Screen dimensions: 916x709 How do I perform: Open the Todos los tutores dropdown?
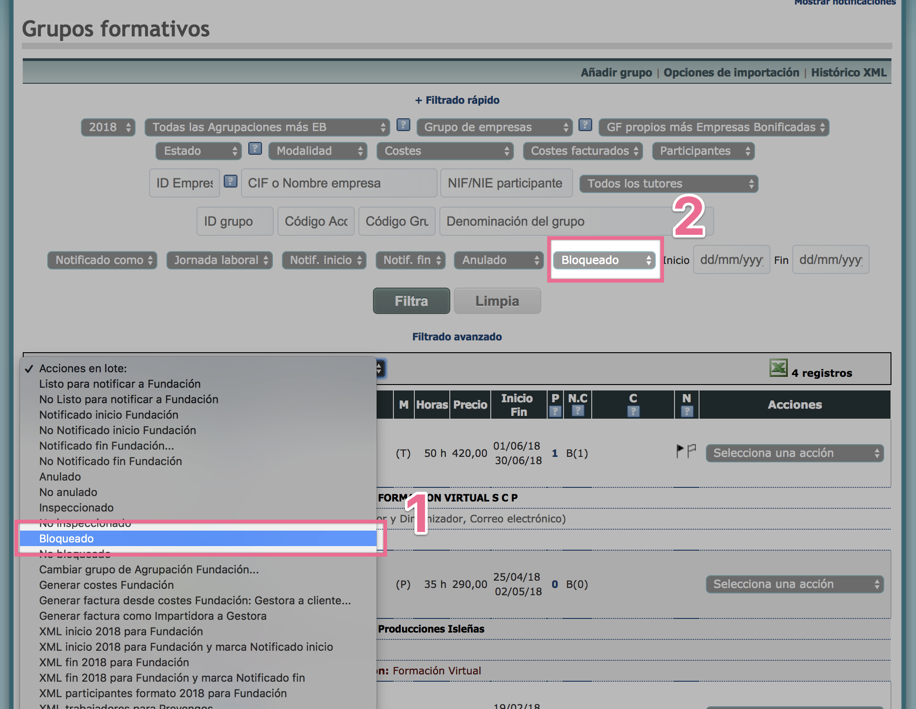pyautogui.click(x=668, y=184)
